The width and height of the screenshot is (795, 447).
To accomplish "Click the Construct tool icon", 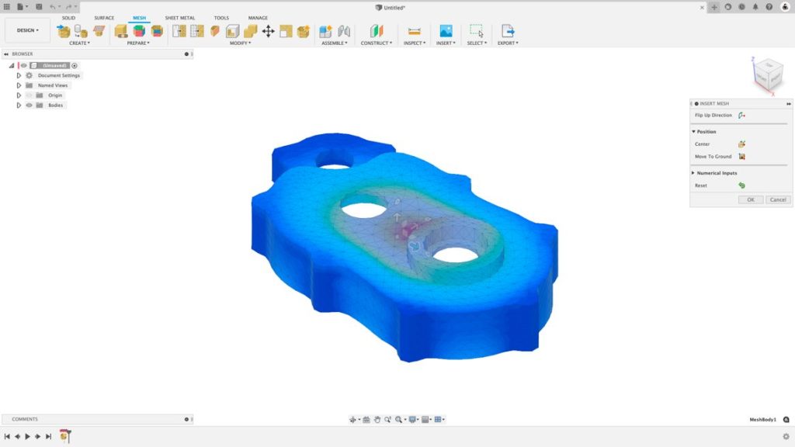I will (x=376, y=31).
